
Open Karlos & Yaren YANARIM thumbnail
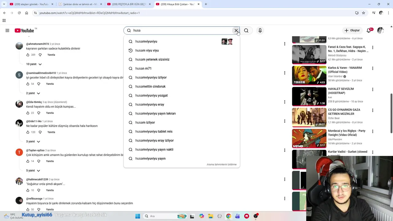309,75
